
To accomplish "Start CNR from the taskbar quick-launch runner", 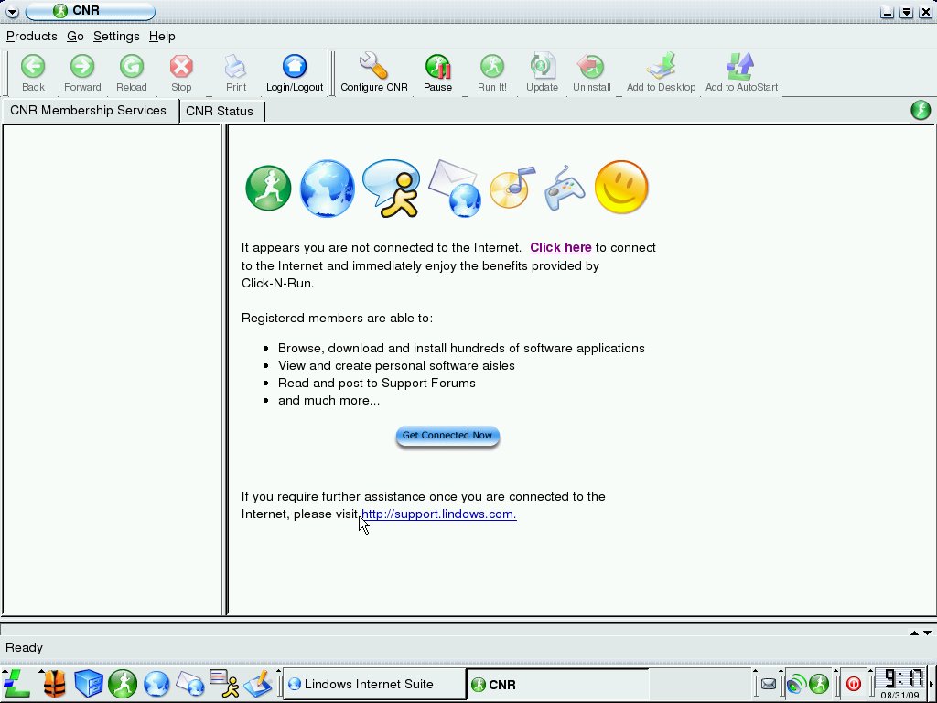I will (x=123, y=684).
